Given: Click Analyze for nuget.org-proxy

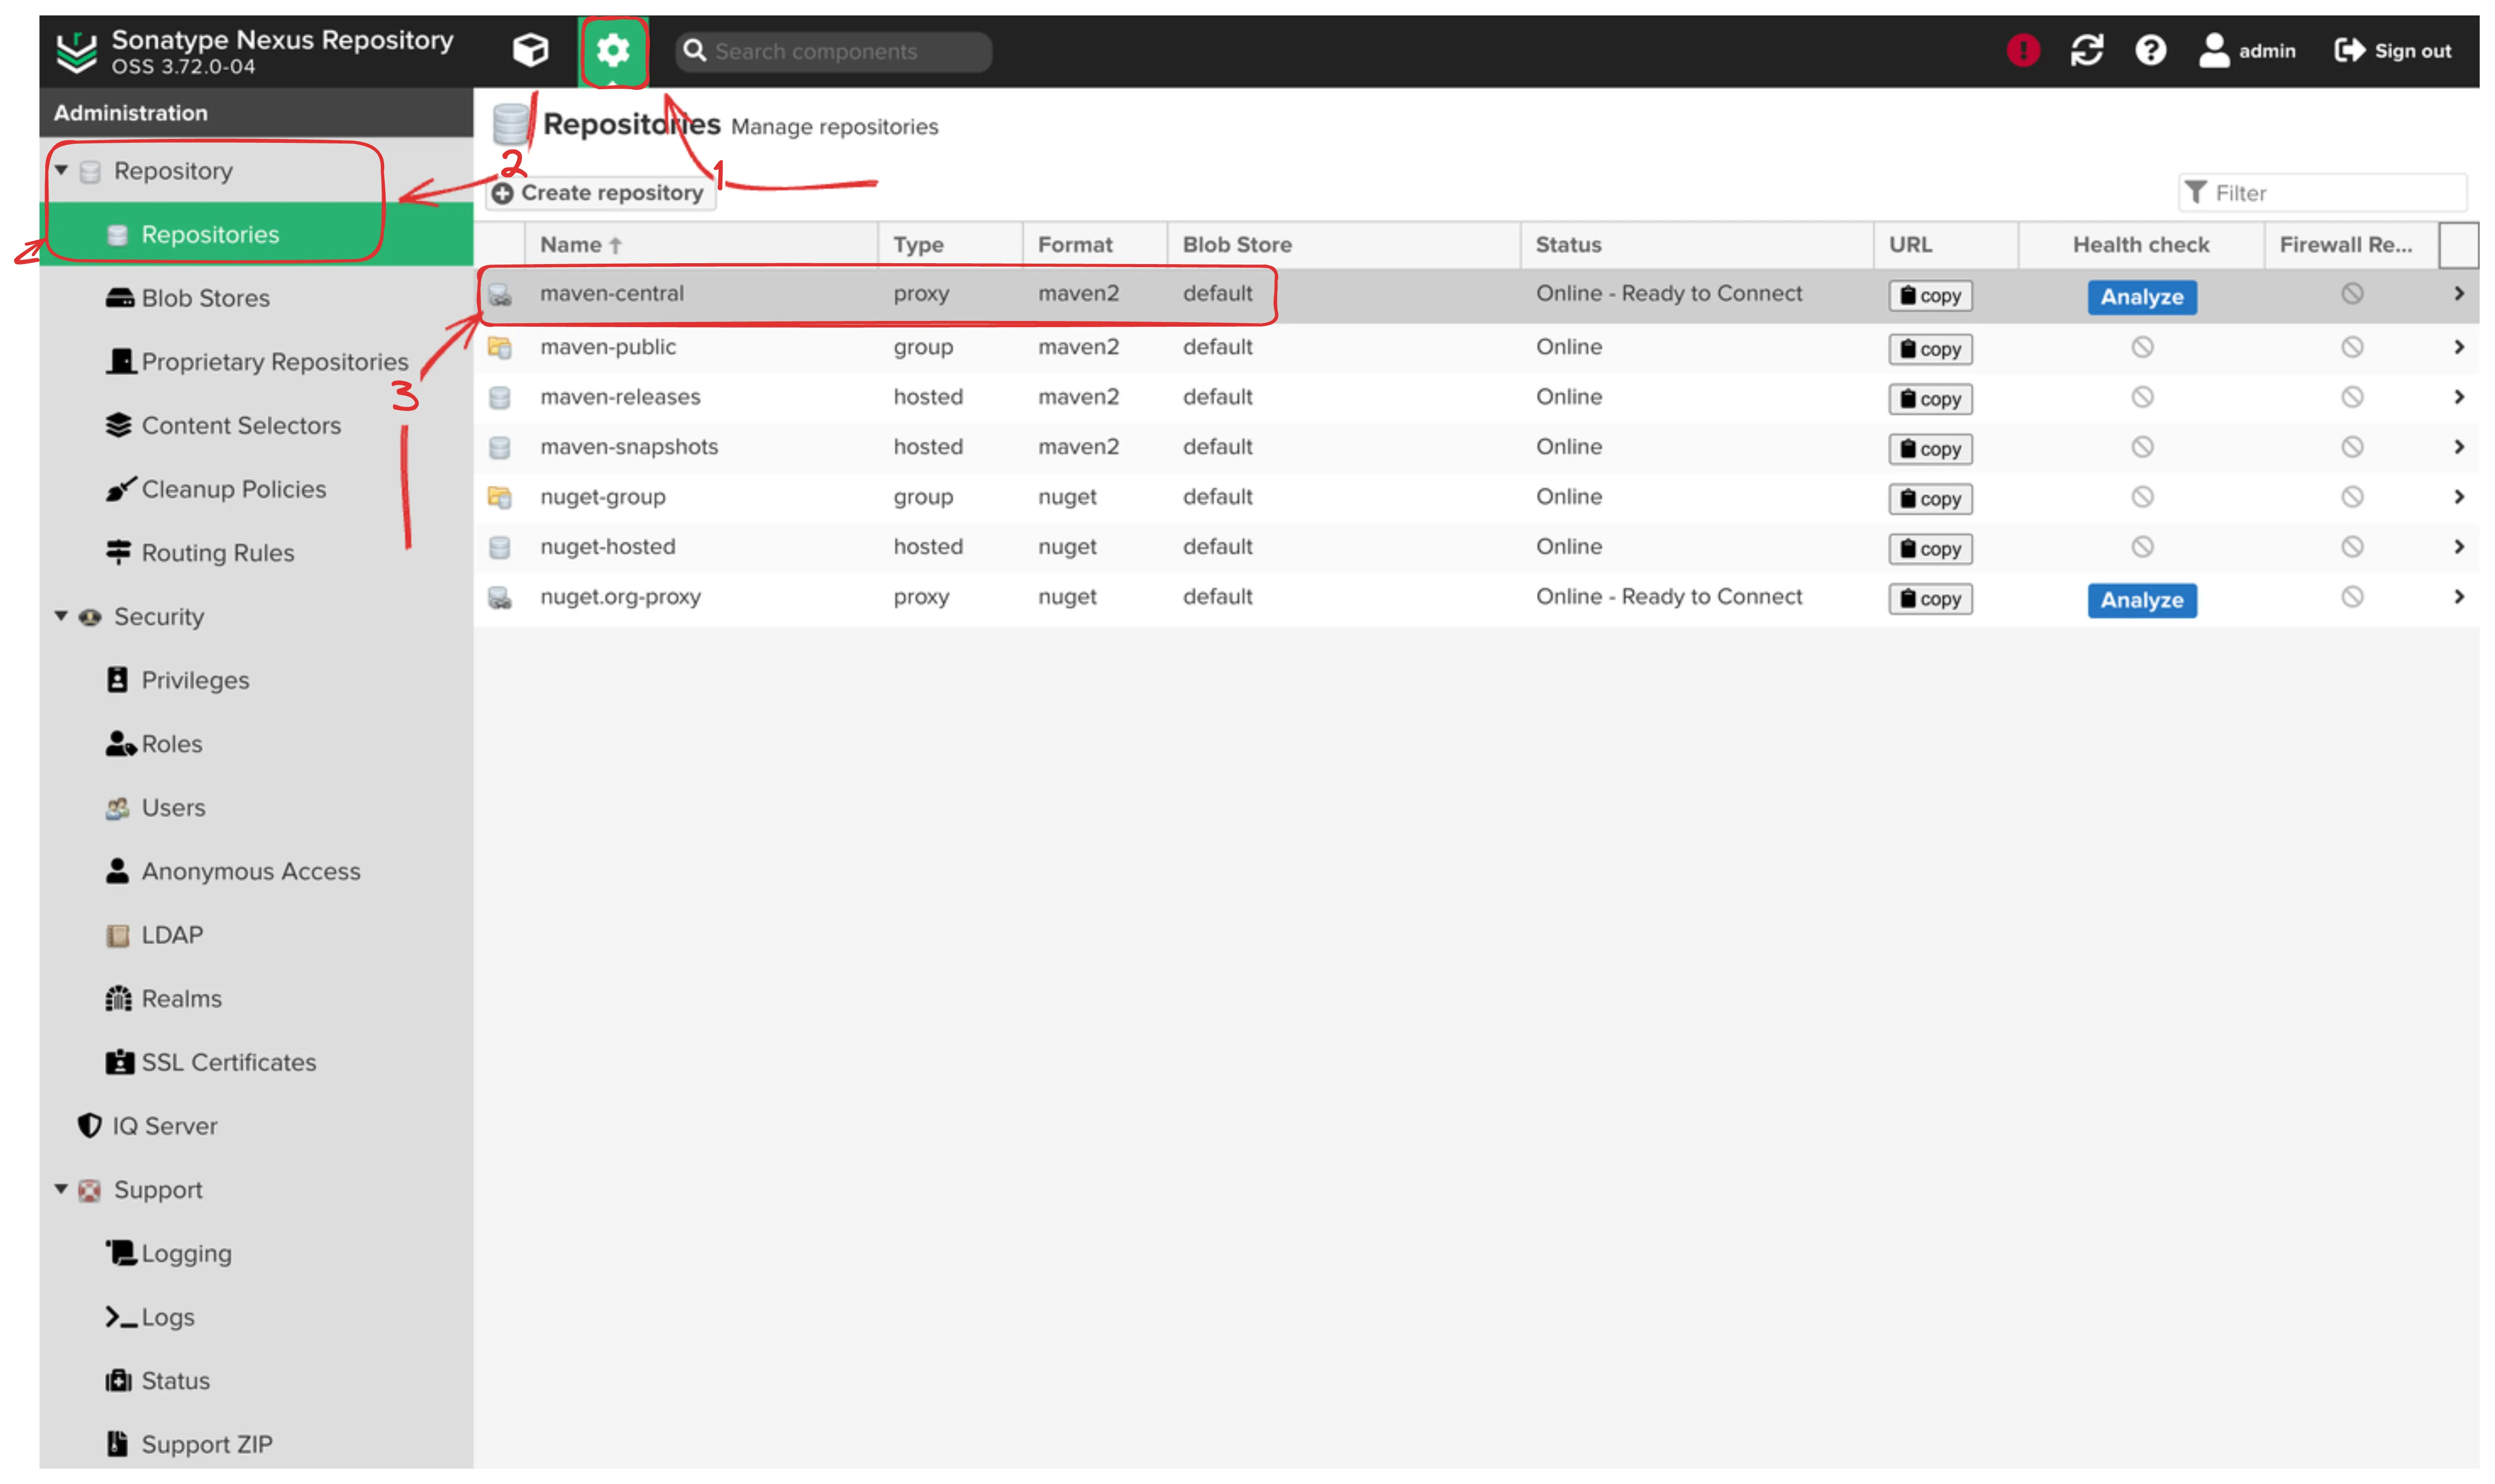Looking at the screenshot, I should point(2142,600).
